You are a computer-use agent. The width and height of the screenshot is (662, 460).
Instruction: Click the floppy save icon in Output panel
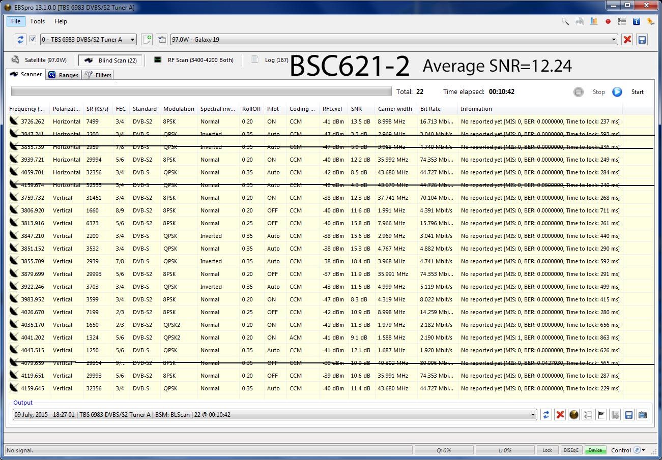coord(629,415)
